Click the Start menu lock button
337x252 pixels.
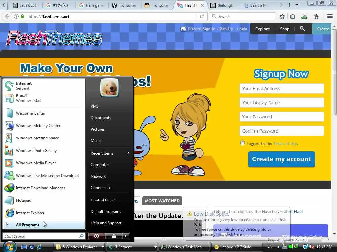[x=114, y=236]
